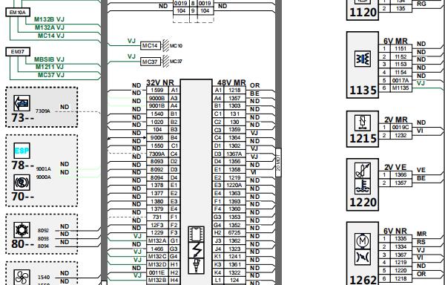
Task: Click the EM10A splice box
Action: (18, 12)
